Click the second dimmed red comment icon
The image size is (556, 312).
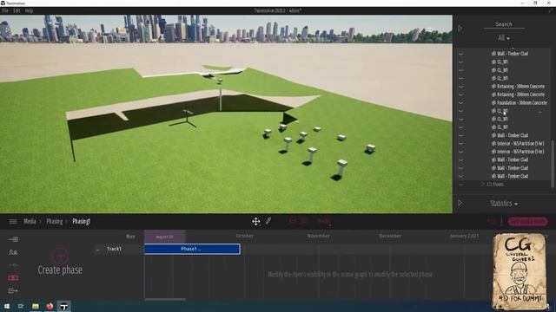[304, 221]
